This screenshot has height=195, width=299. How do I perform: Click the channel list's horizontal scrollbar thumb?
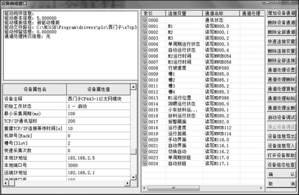click(174, 188)
